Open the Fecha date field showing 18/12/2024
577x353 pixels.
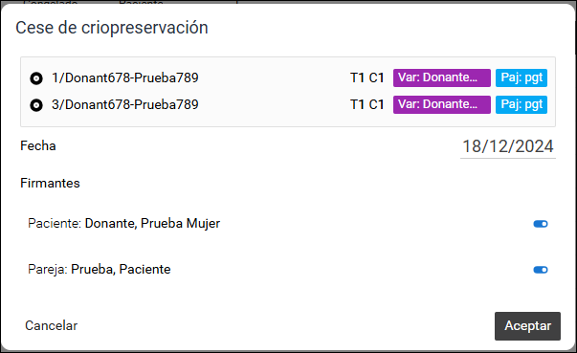[508, 146]
